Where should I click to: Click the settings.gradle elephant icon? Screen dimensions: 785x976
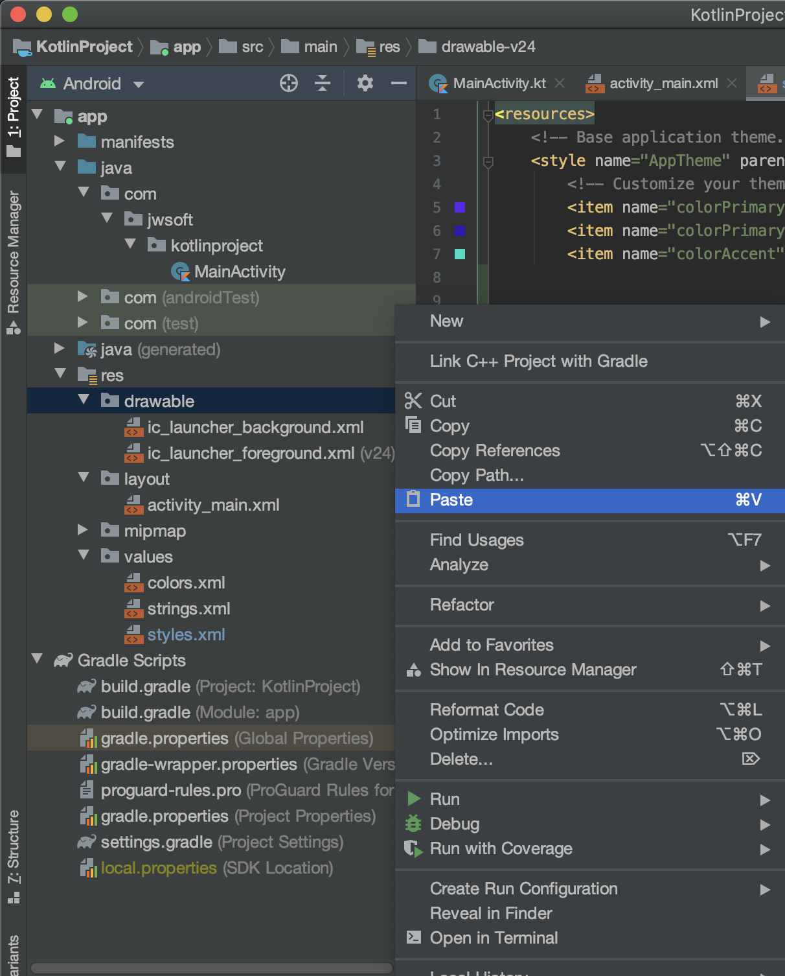tap(87, 842)
